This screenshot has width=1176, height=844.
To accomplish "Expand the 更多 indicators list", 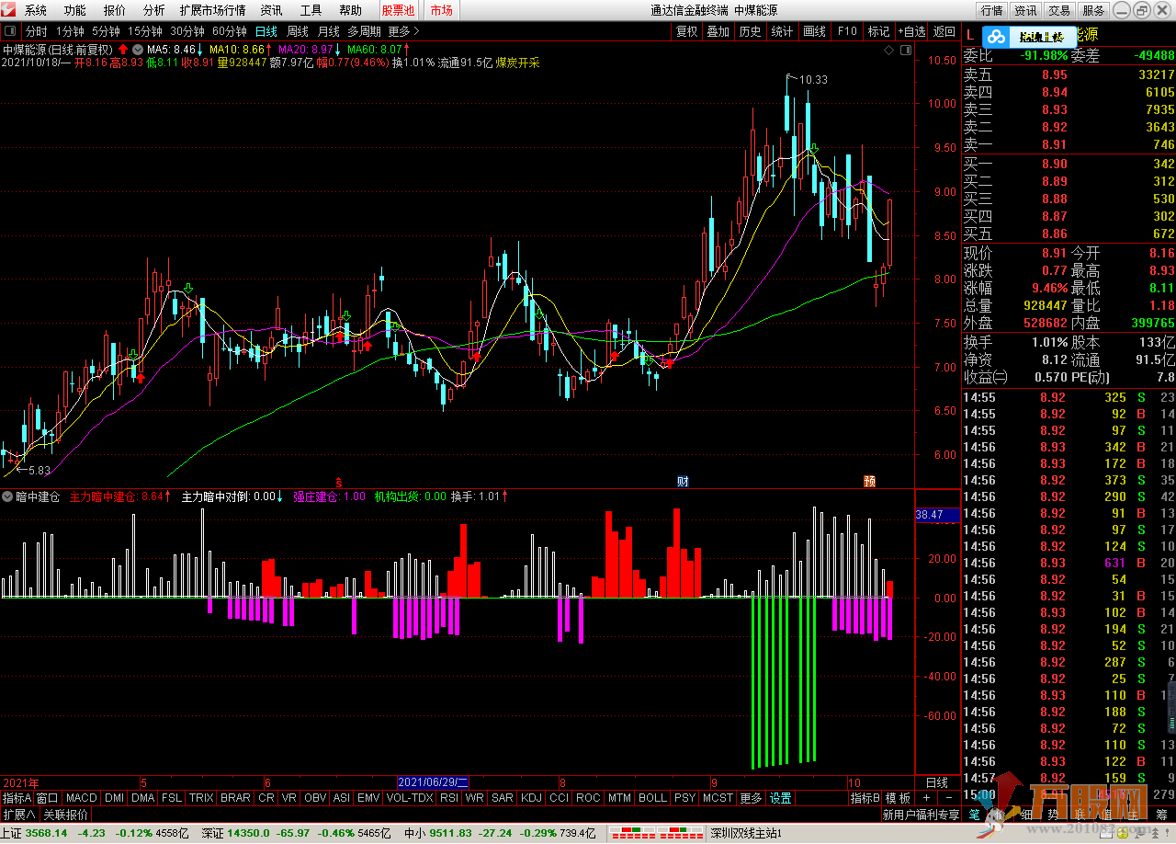I will [751, 798].
